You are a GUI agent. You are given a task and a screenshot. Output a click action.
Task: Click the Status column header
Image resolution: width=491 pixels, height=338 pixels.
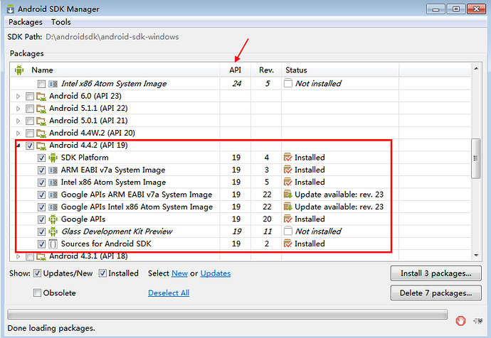pos(340,70)
